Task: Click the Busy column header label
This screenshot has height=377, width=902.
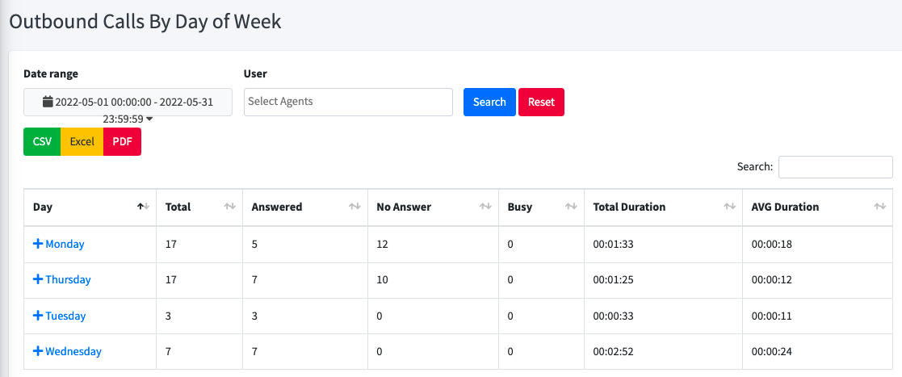Action: (519, 207)
